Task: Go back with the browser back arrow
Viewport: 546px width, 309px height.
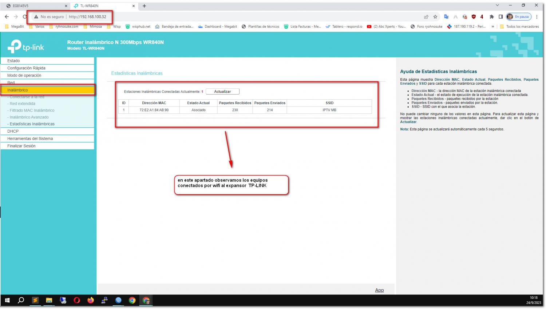Action: [x=7, y=17]
